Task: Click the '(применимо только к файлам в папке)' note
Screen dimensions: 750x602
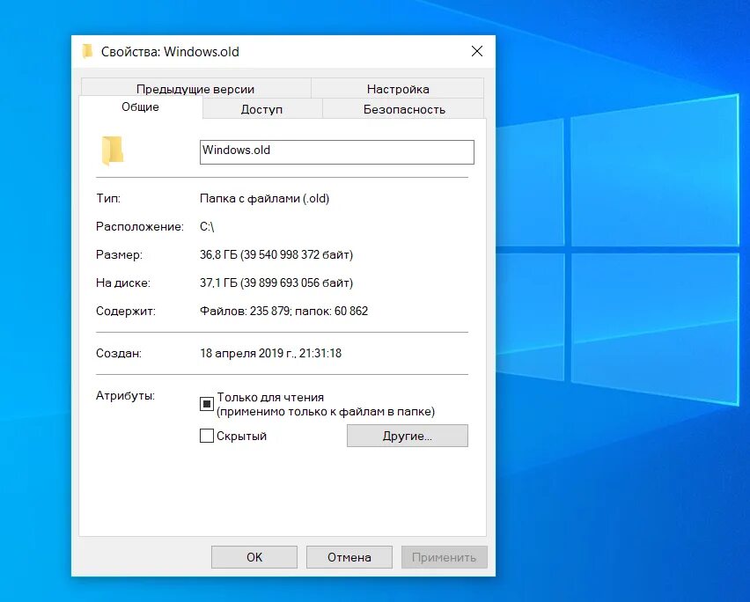Action: tap(326, 412)
